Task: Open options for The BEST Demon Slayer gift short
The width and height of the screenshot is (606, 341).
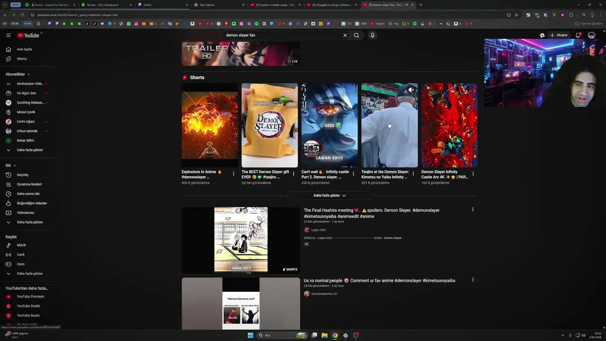Action: [x=294, y=174]
